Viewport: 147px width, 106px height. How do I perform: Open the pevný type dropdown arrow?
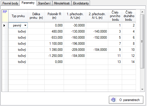pyautogui.click(x=25, y=25)
